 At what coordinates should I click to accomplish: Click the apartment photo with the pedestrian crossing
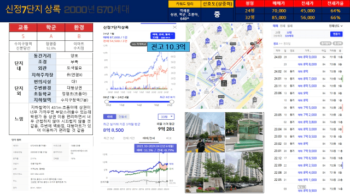pos(205,132)
